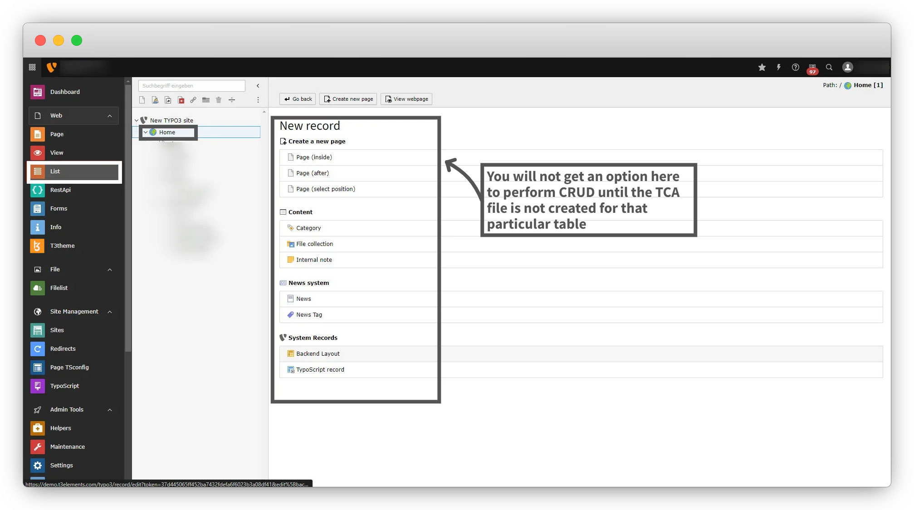Click Backend Layout under System Records
The width and height of the screenshot is (914, 510).
click(318, 354)
